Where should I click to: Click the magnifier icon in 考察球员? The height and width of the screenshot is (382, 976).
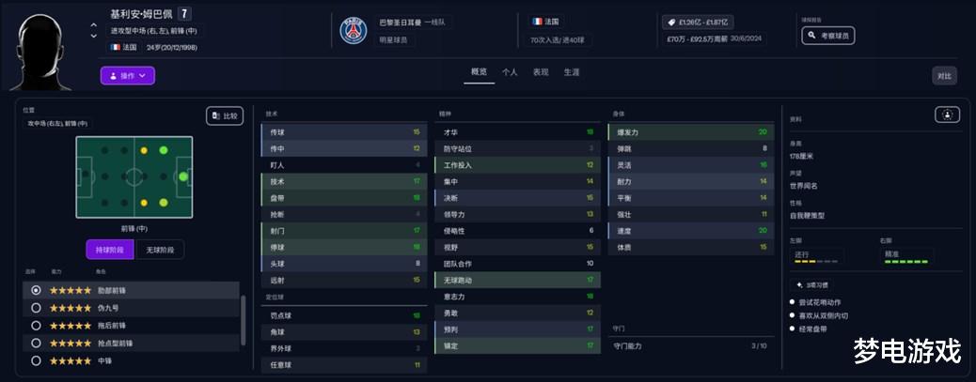coord(811,35)
